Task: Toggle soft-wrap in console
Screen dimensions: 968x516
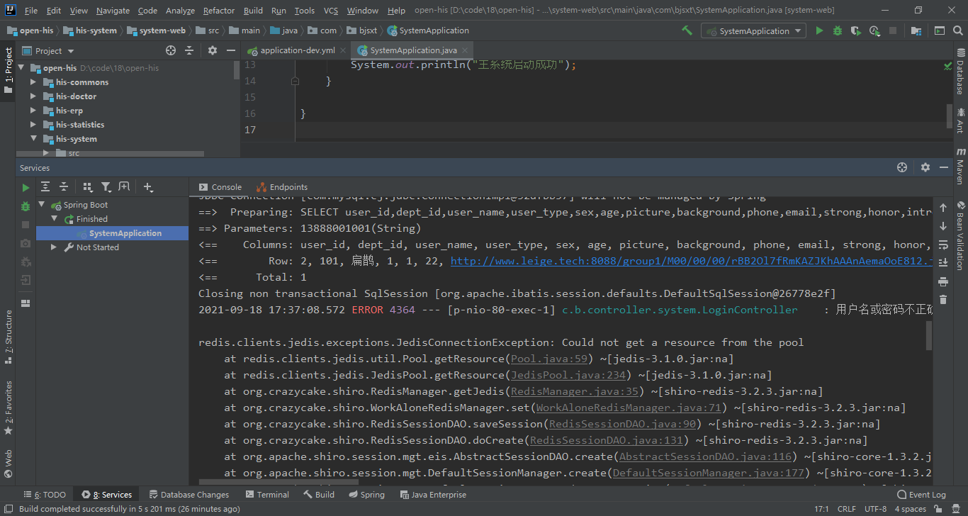Action: coord(943,245)
